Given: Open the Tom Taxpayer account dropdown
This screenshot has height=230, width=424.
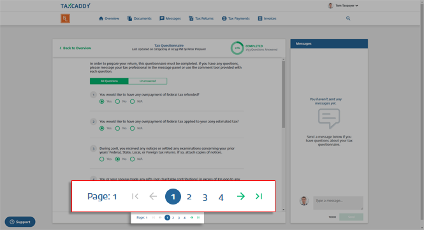Looking at the screenshot, I should (x=347, y=6).
